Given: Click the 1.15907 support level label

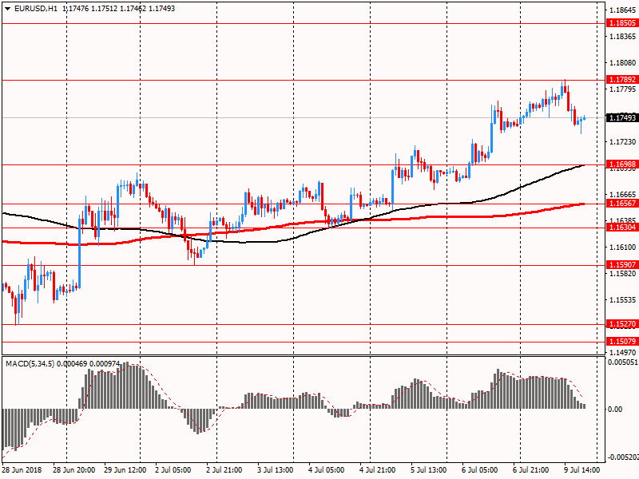Looking at the screenshot, I should [x=622, y=265].
